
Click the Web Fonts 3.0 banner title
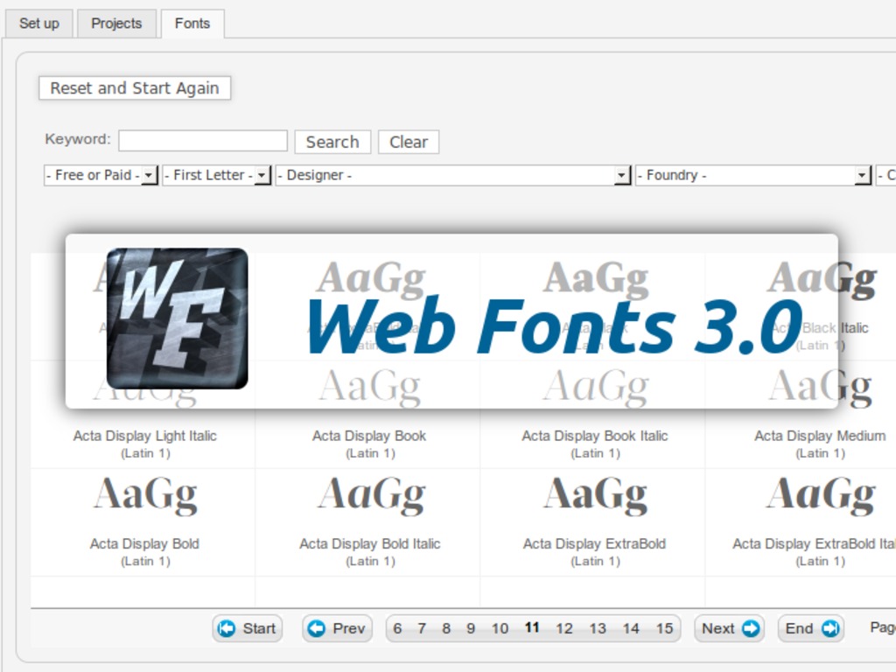(x=554, y=325)
